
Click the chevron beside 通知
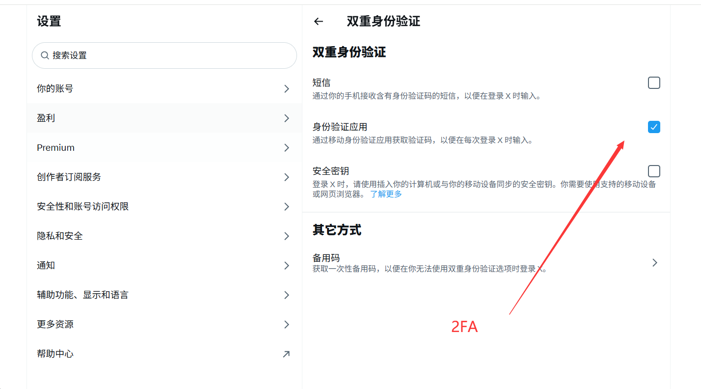(x=287, y=266)
